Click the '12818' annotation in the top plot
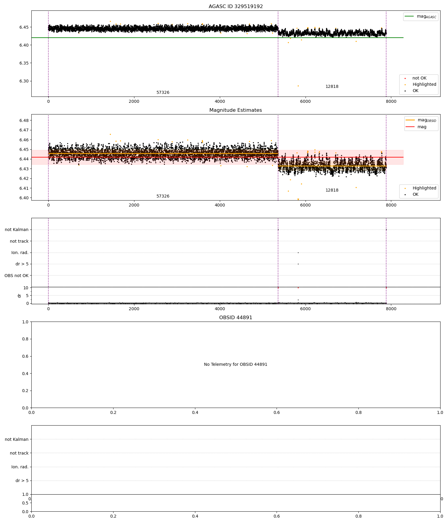This screenshot has height=523, width=448. click(x=332, y=87)
